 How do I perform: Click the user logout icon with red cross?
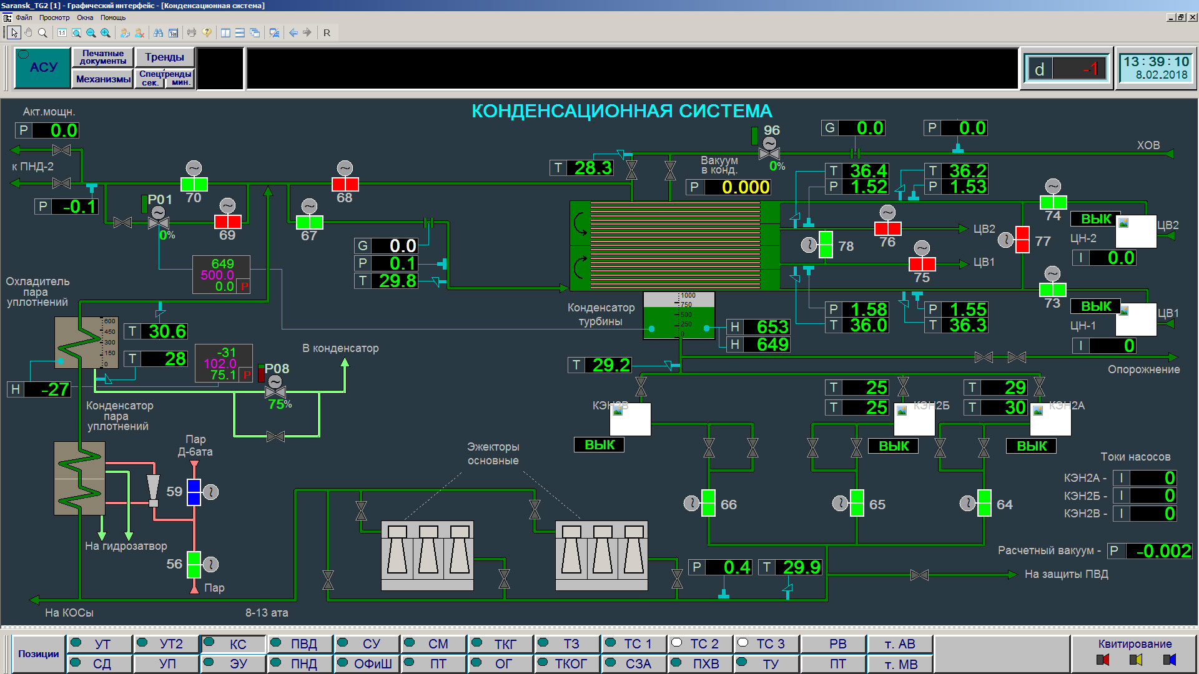coord(140,32)
